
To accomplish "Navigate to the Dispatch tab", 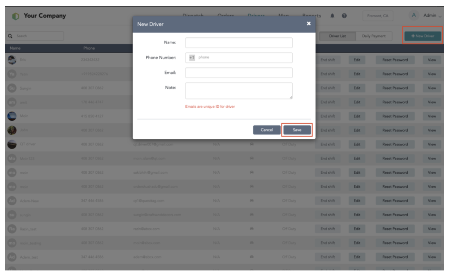I will (x=193, y=16).
